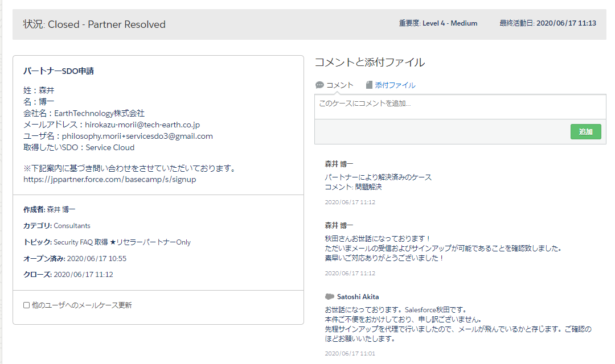Tick the 他のユーザへのメールケース更新 checkbox
Screen dimensions: 615x364
point(26,305)
